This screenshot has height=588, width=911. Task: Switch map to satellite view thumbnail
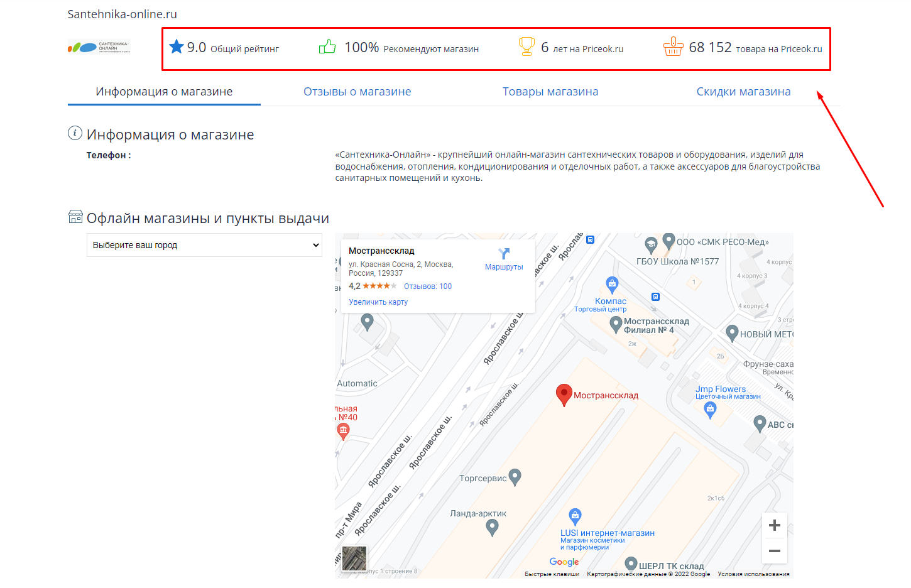[354, 558]
